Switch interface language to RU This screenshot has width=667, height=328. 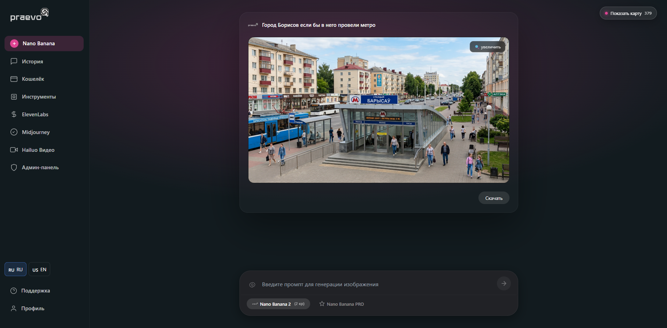coord(15,270)
